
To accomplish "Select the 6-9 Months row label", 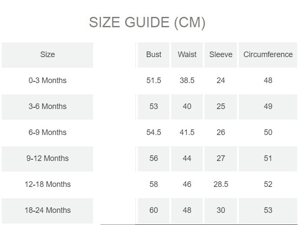I will point(48,132).
